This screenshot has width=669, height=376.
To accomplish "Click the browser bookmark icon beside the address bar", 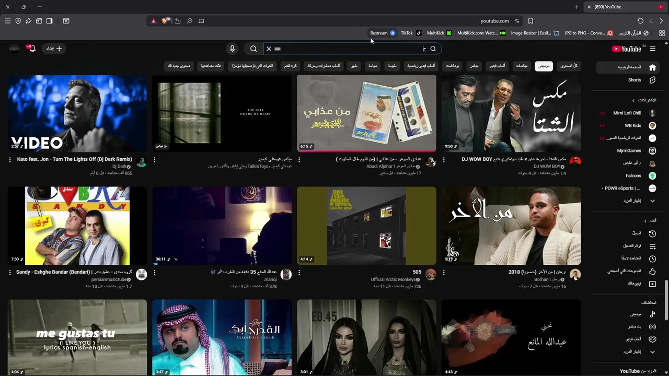I will [x=530, y=21].
